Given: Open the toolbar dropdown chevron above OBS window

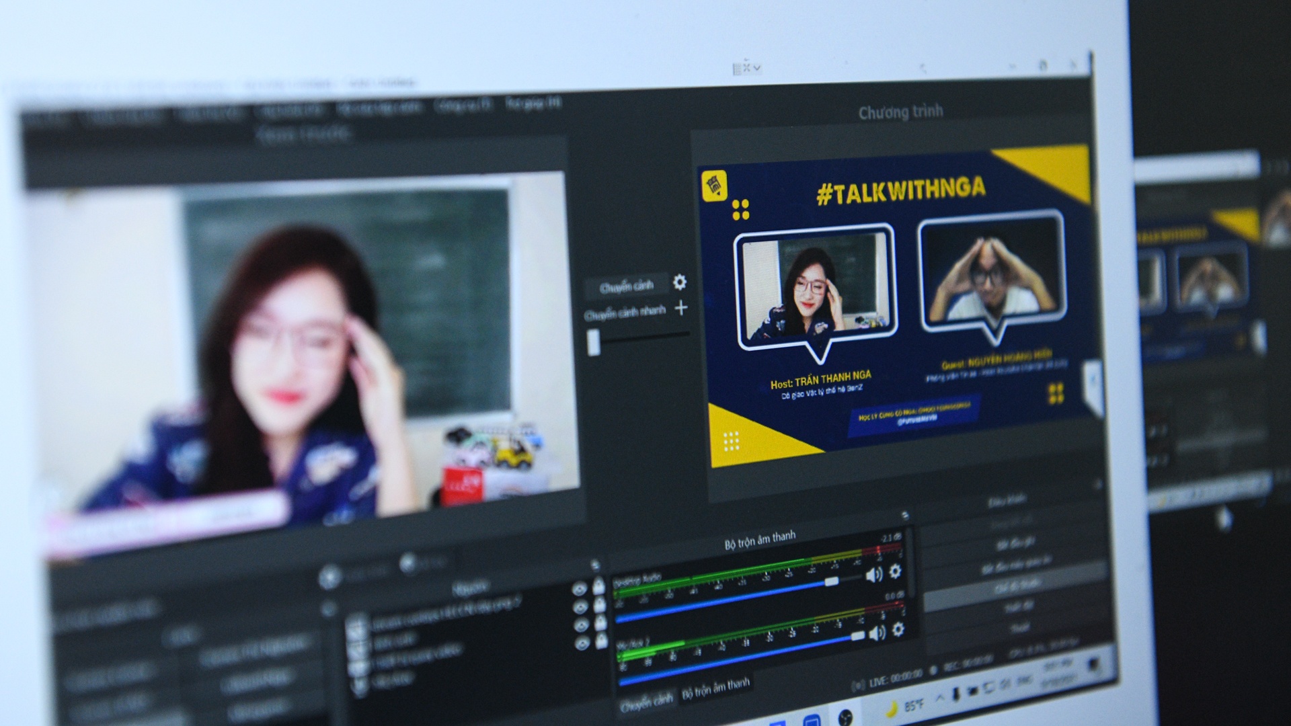Looking at the screenshot, I should 758,68.
